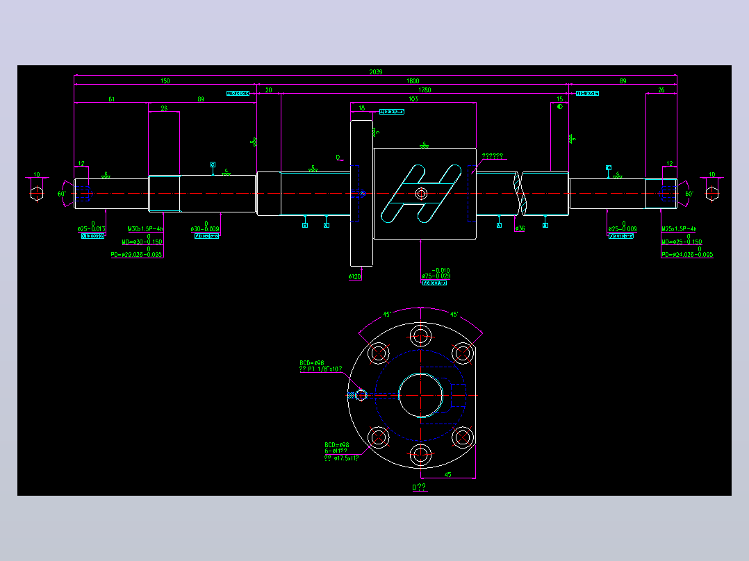The width and height of the screenshot is (749, 561).
Task: Select the ø120 flange diameter label
Action: point(354,277)
